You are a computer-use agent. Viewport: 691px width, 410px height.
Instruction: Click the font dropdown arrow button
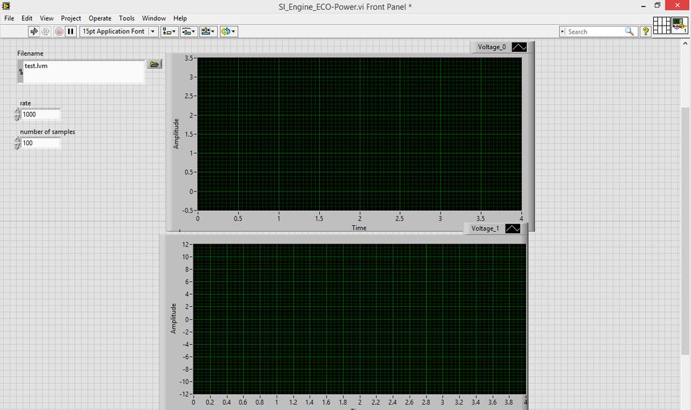153,31
